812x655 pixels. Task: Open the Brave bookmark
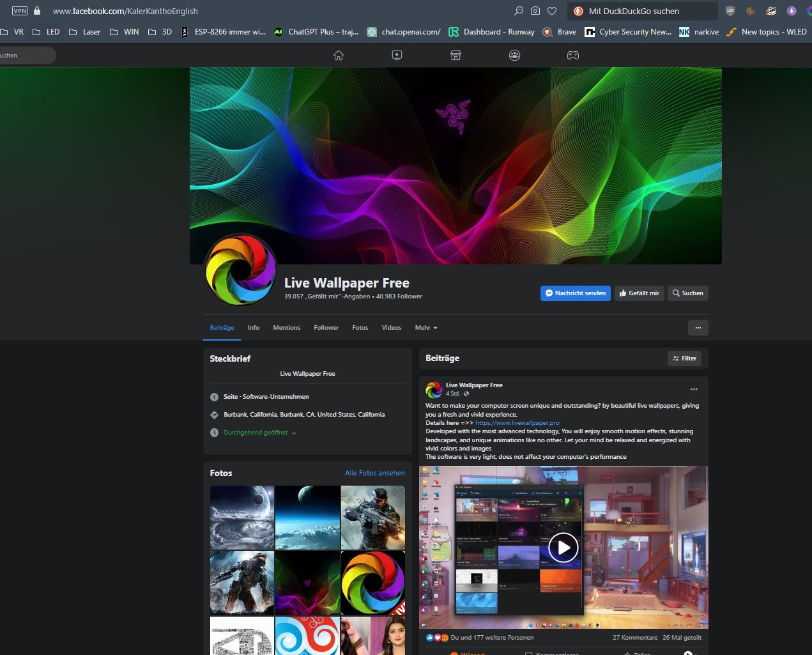pyautogui.click(x=560, y=31)
